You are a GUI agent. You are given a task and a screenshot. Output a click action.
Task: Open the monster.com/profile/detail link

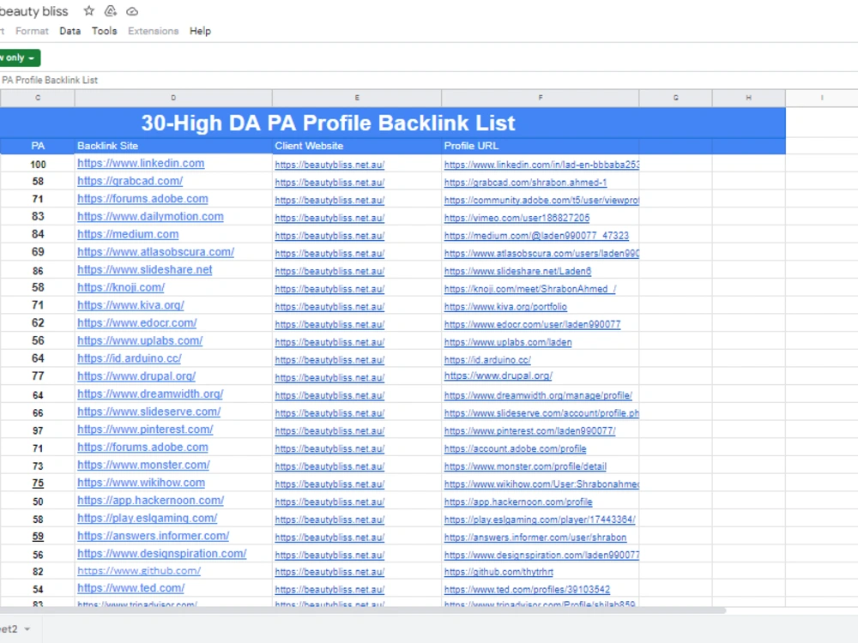tap(525, 466)
